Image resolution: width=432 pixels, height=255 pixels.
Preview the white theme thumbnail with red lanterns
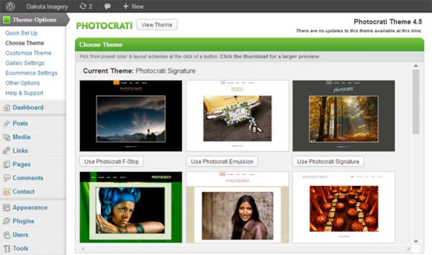pos(343,207)
